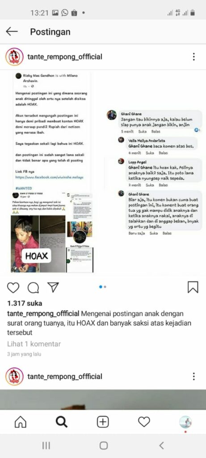
Task: Open comments with the speech bubble icon
Action: click(33, 288)
